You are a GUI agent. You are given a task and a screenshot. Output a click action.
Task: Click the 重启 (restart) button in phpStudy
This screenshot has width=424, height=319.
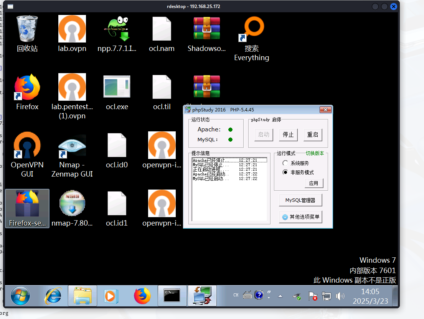[313, 135]
